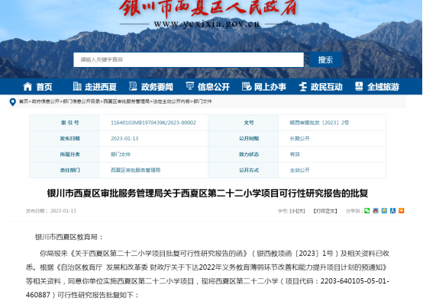Click the salutation 银川市西夏区教育局
Viewport: 423px width, 304px height.
tap(69, 237)
